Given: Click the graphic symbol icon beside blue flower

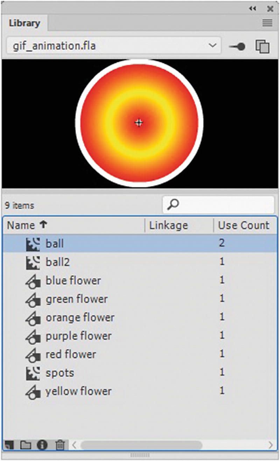Looking at the screenshot, I should (x=33, y=280).
